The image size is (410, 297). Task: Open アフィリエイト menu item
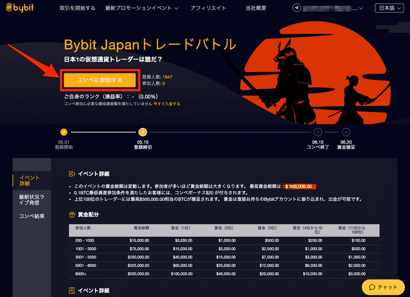pyautogui.click(x=208, y=8)
